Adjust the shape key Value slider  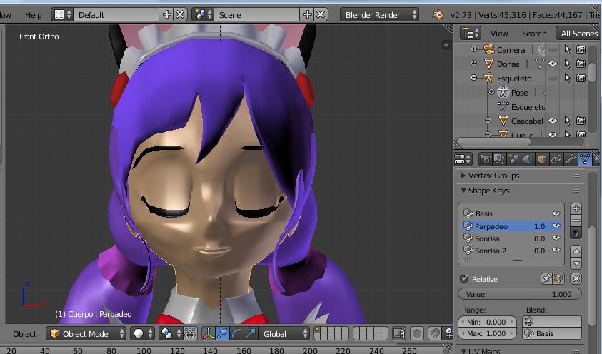point(519,294)
